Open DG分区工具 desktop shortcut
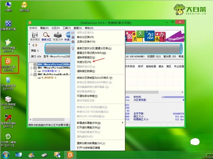The image size is (213, 159). coord(8,65)
